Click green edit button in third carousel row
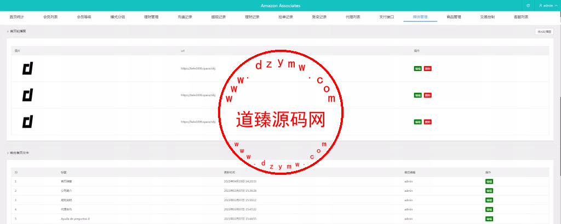The image size is (561, 224). point(417,122)
